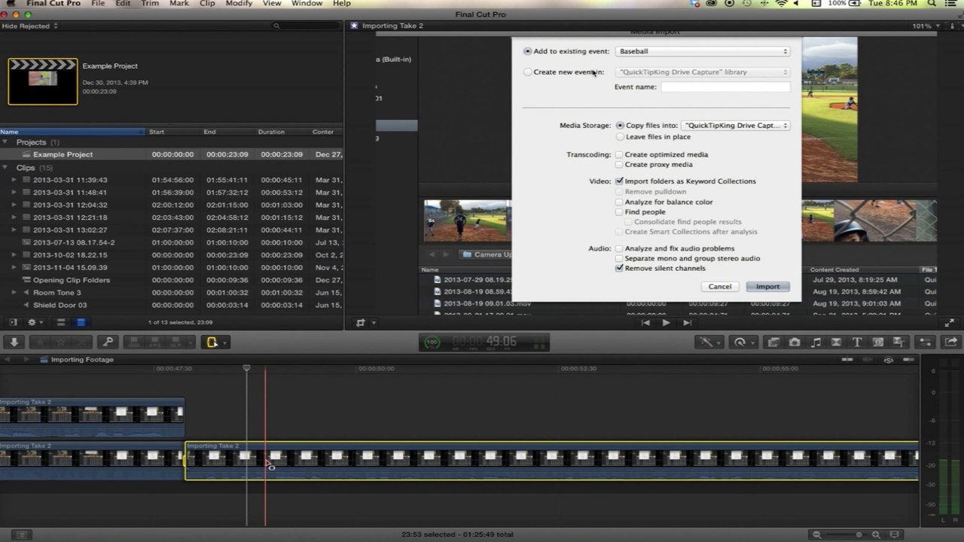Open the Themes browser icon
964x542 pixels.
tap(898, 342)
